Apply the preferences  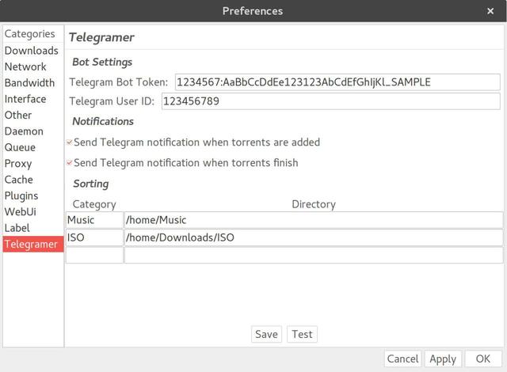point(443,359)
